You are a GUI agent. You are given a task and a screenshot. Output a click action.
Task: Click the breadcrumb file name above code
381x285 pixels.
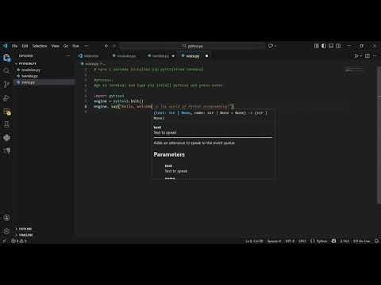[92, 63]
